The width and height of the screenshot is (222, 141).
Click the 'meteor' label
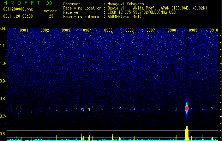(50, 11)
